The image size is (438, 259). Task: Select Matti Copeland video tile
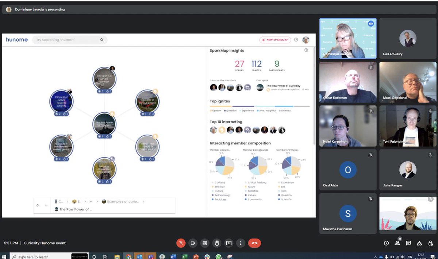408,82
